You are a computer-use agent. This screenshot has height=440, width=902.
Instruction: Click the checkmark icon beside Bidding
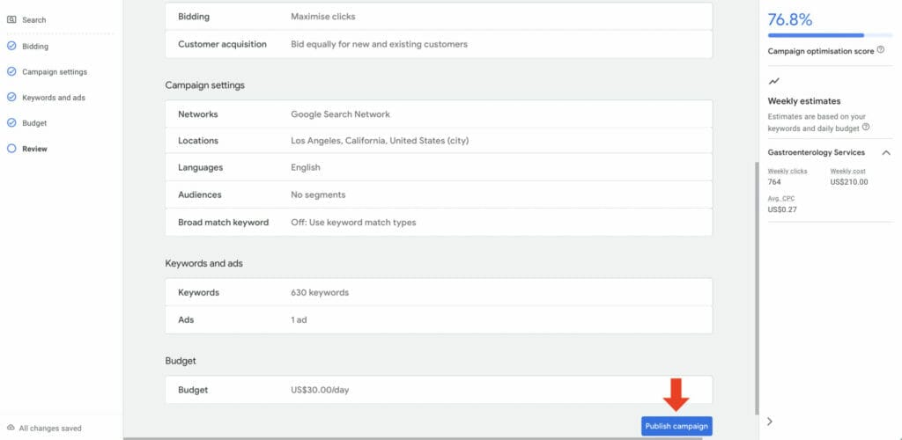click(x=11, y=47)
